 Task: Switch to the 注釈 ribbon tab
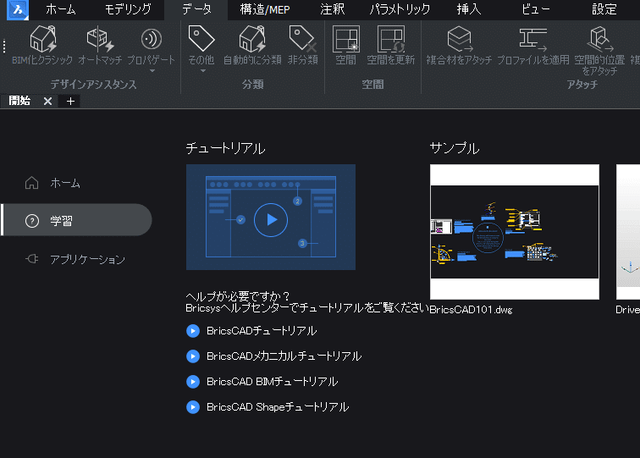coord(332,9)
